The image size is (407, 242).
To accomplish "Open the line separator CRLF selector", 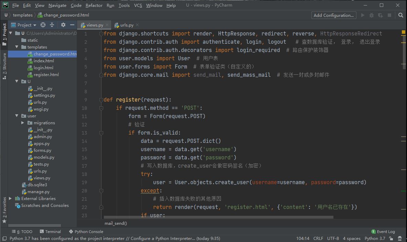I will click(x=318, y=238).
